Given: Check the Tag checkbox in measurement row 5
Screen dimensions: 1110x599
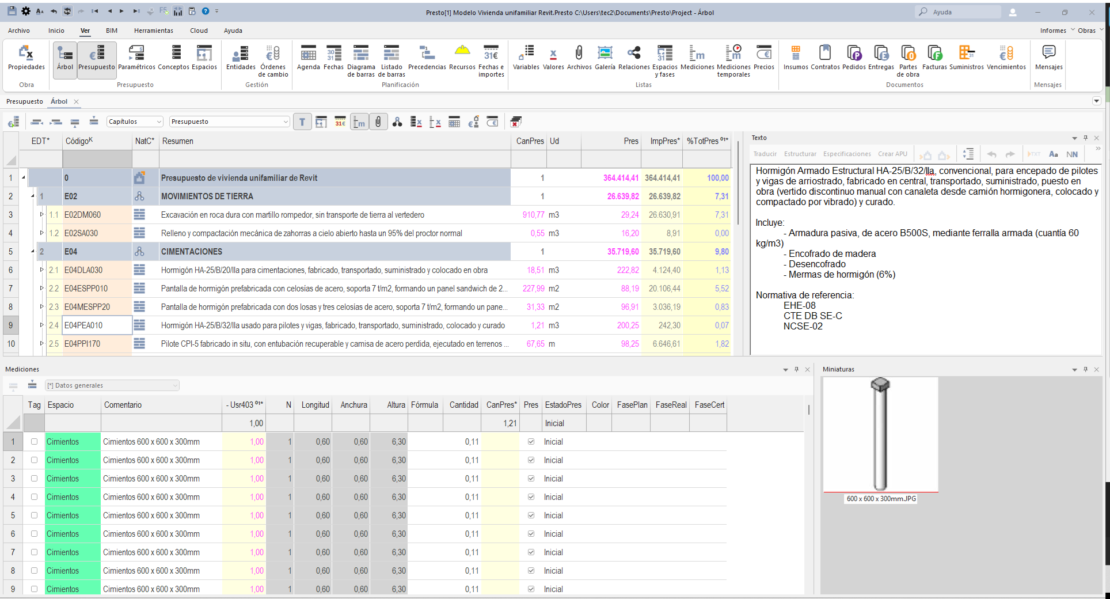Looking at the screenshot, I should pyautogui.click(x=34, y=515).
